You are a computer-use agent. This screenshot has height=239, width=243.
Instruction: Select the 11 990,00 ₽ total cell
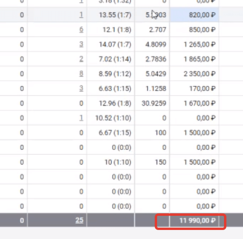[194, 220]
